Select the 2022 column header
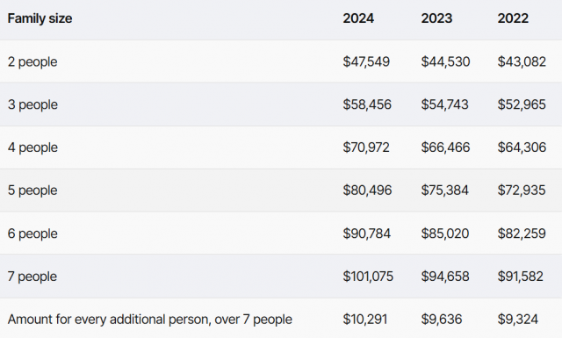562x338 pixels. pos(513,18)
